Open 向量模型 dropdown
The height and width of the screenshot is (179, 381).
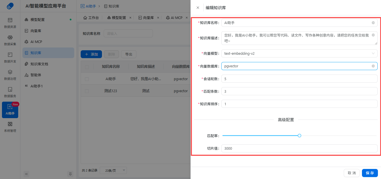[x=299, y=53]
